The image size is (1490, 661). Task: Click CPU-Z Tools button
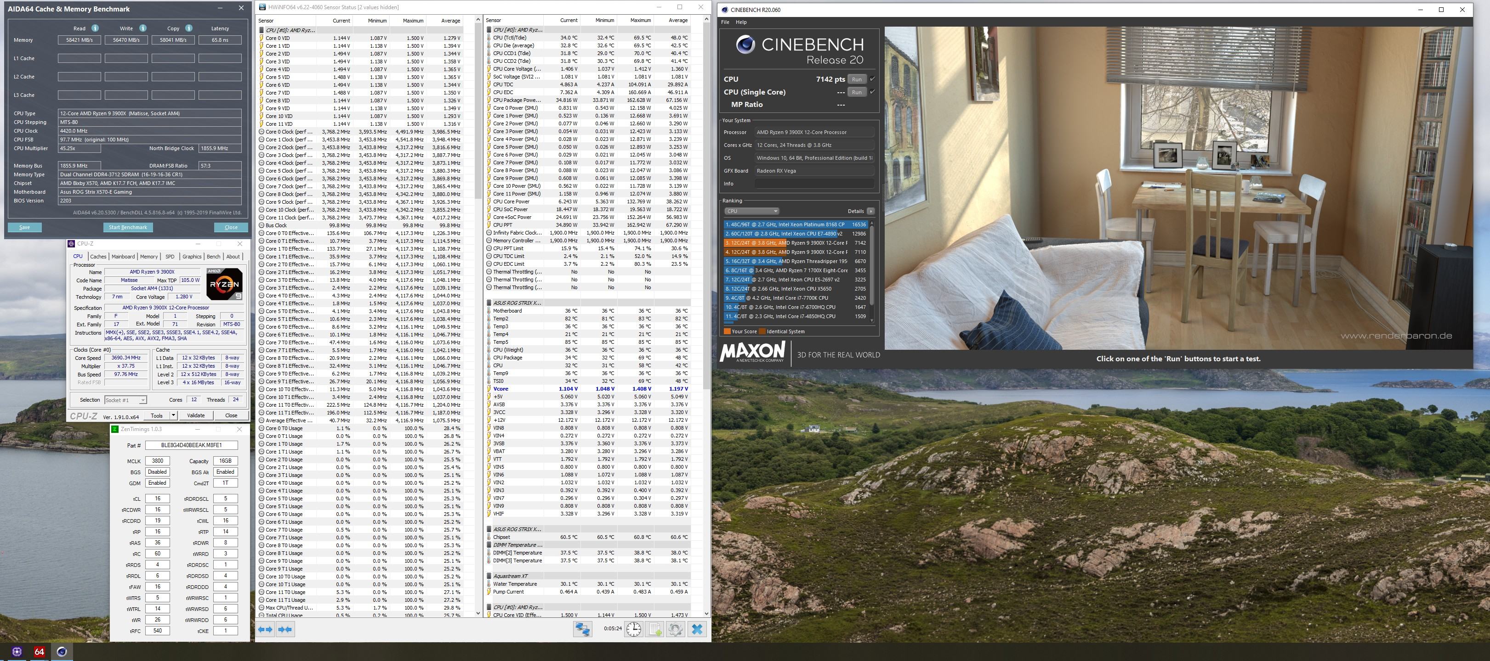[157, 415]
